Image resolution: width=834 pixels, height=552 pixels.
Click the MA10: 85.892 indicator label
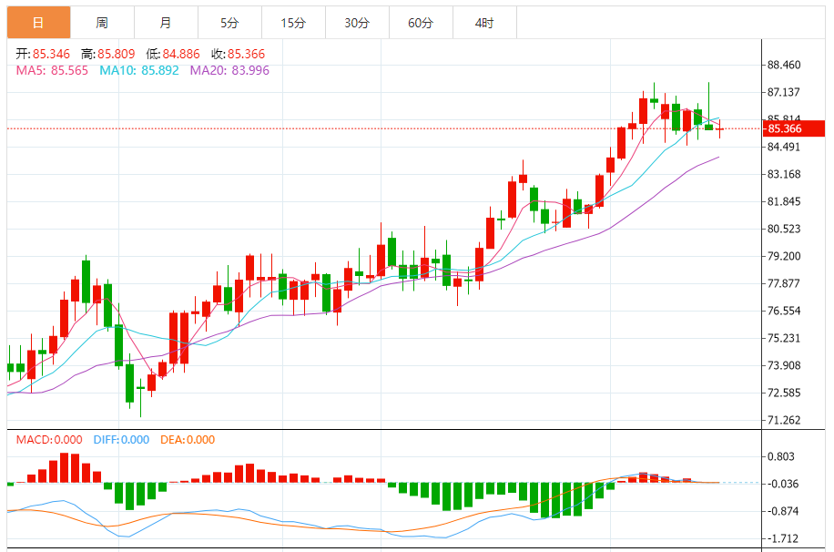139,70
